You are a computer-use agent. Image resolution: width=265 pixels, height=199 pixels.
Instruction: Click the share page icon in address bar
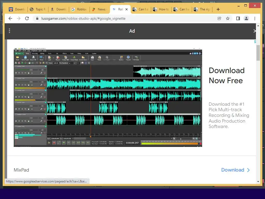click(x=219, y=18)
